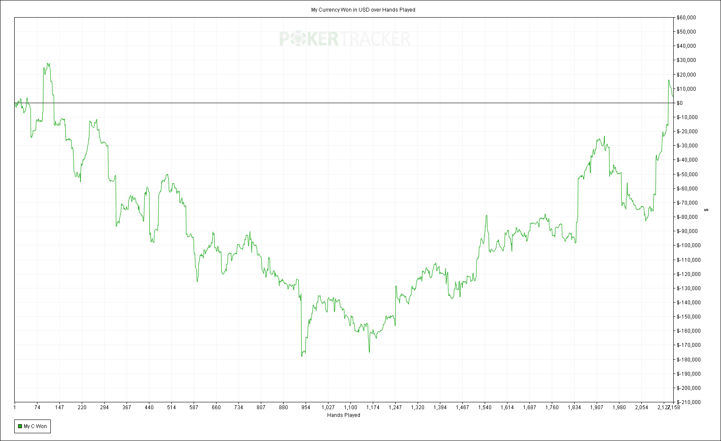The height and width of the screenshot is (441, 721).
Task: Click the 1,540 x-axis tick label
Action: point(485,407)
